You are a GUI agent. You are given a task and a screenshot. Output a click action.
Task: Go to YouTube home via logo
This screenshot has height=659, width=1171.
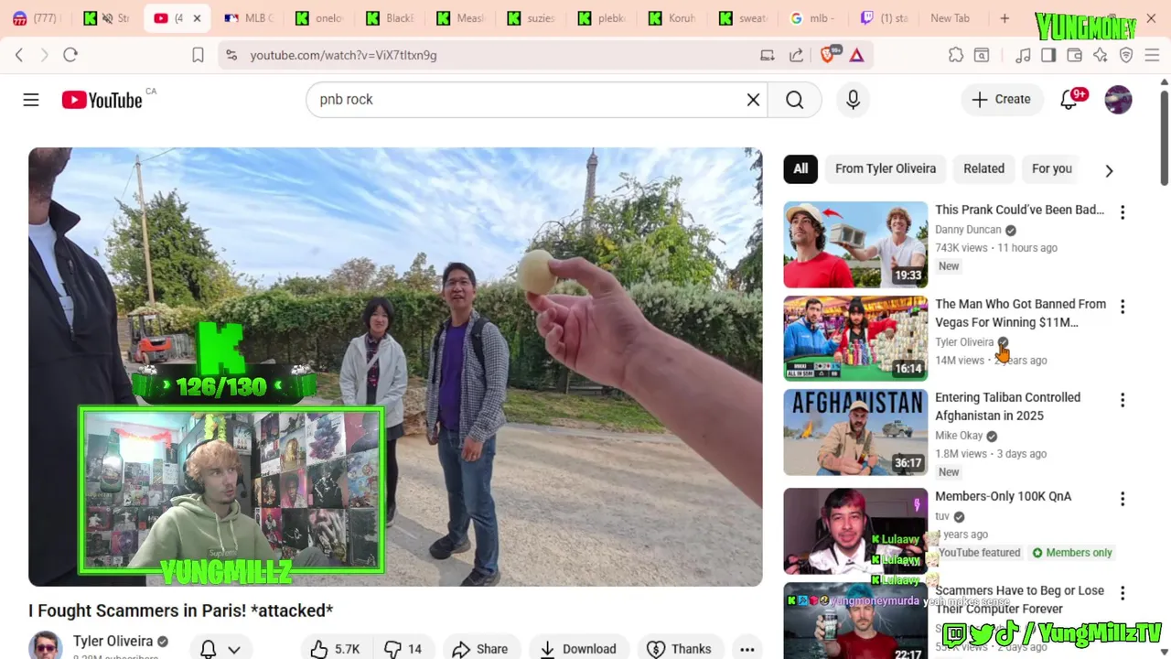pos(102,100)
